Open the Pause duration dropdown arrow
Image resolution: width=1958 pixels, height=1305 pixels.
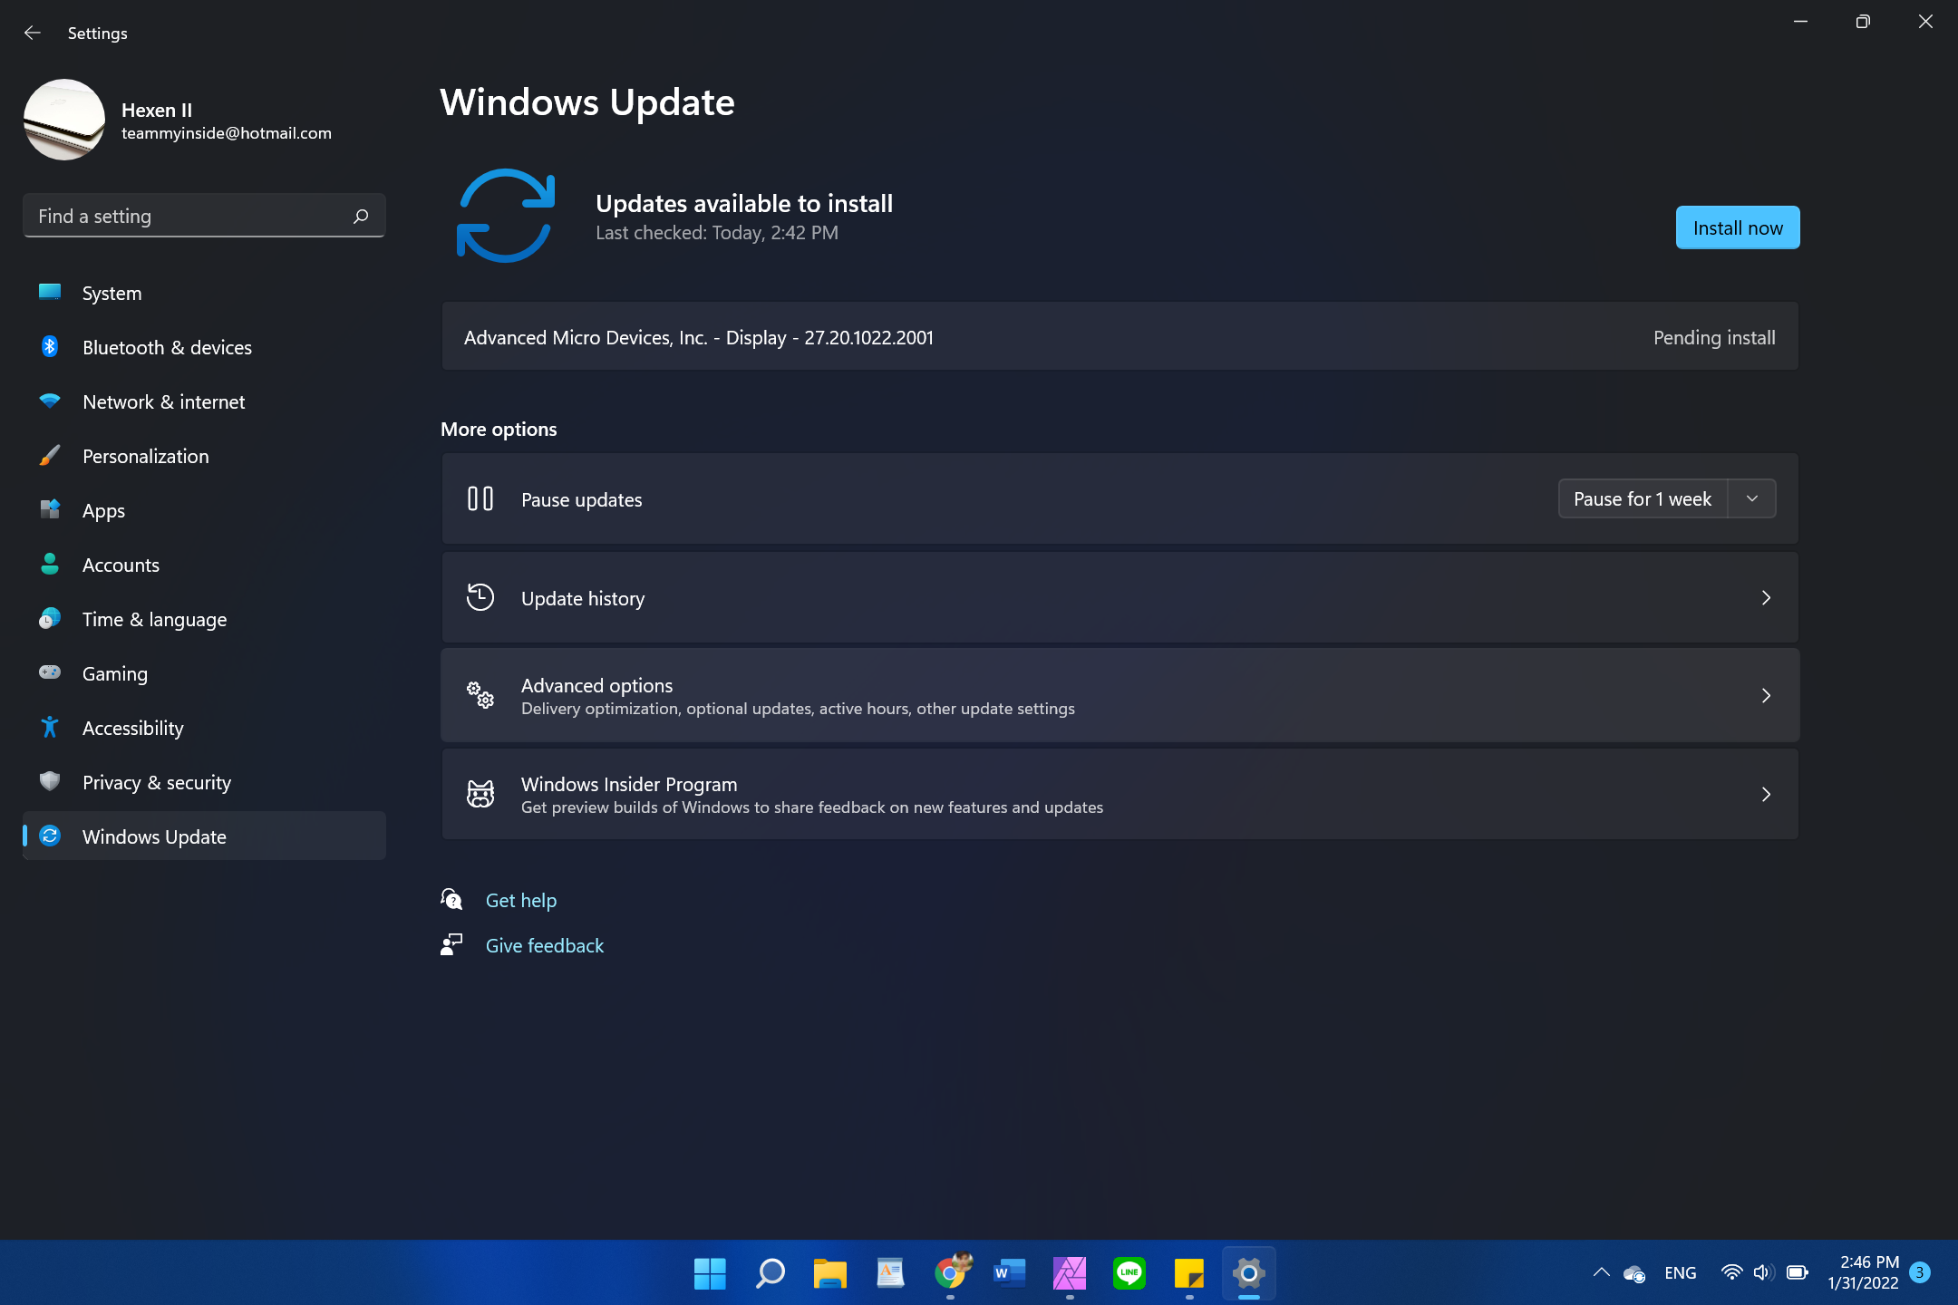1752,499
